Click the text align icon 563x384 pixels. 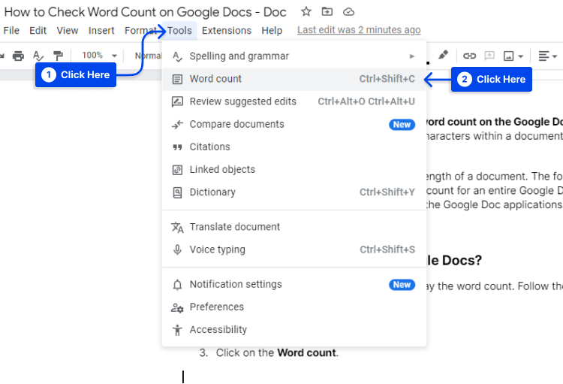pos(543,56)
